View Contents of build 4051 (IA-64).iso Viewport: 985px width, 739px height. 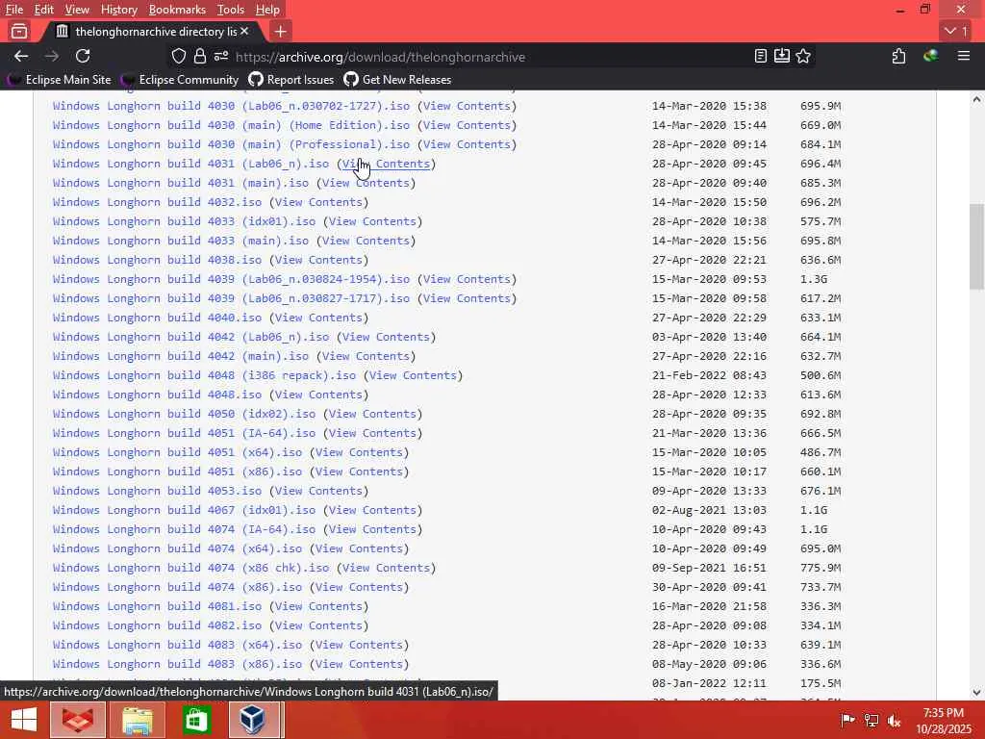pyautogui.click(x=372, y=433)
